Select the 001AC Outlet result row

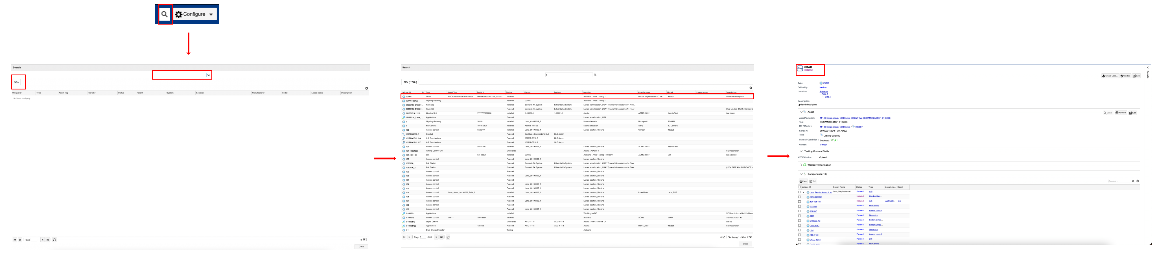[x=577, y=97]
